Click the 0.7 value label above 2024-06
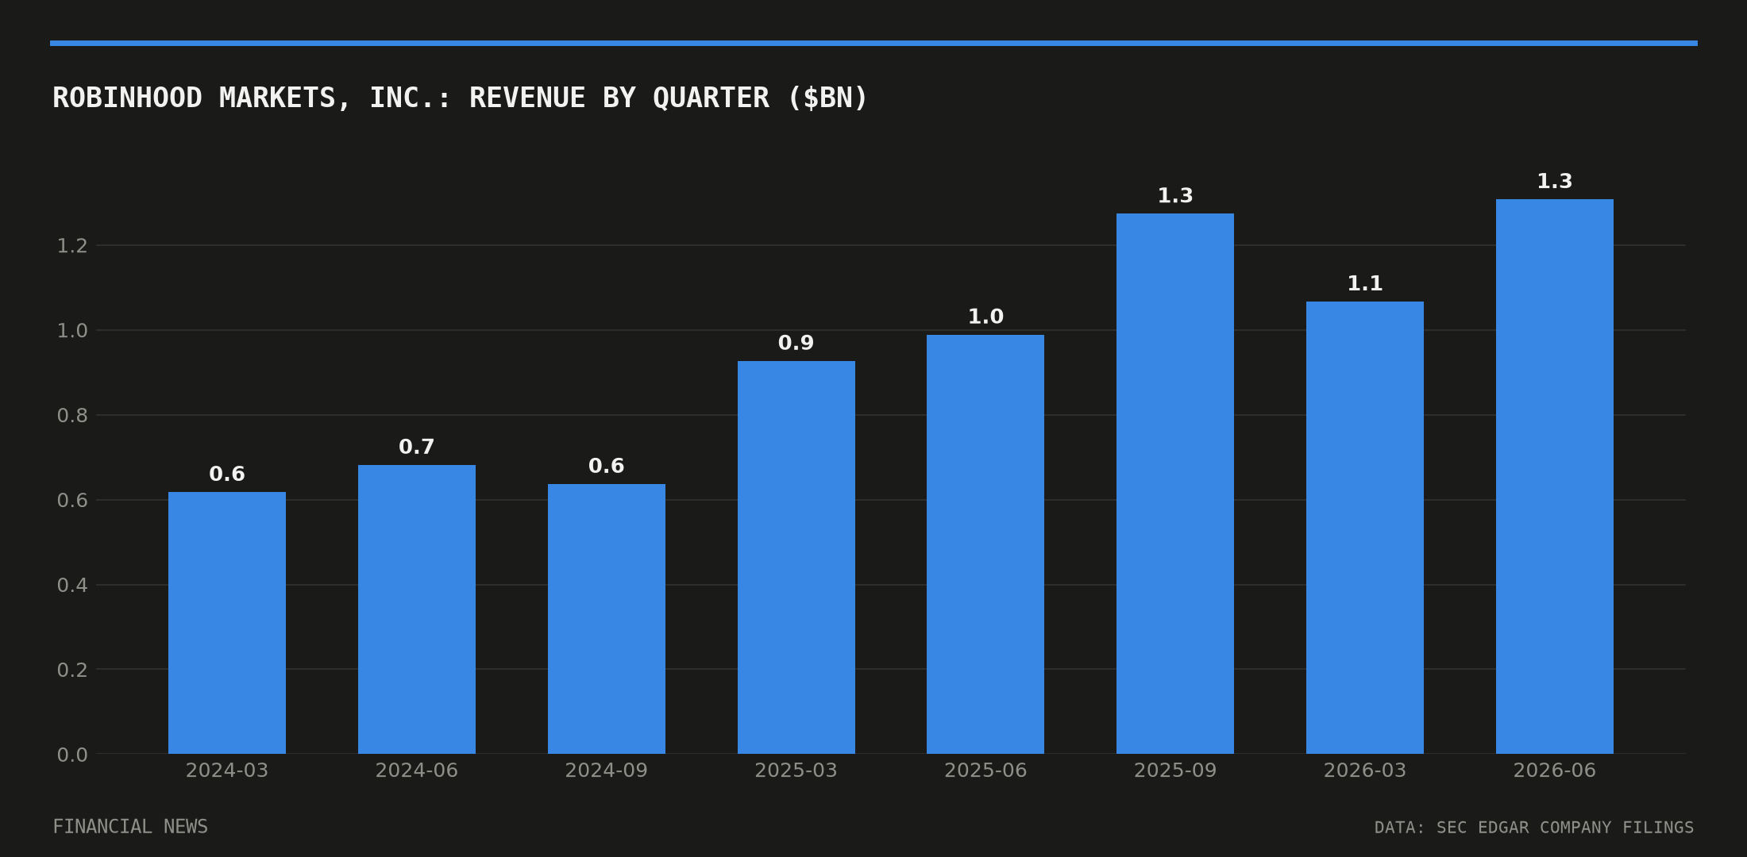The height and width of the screenshot is (857, 1747). point(417,448)
